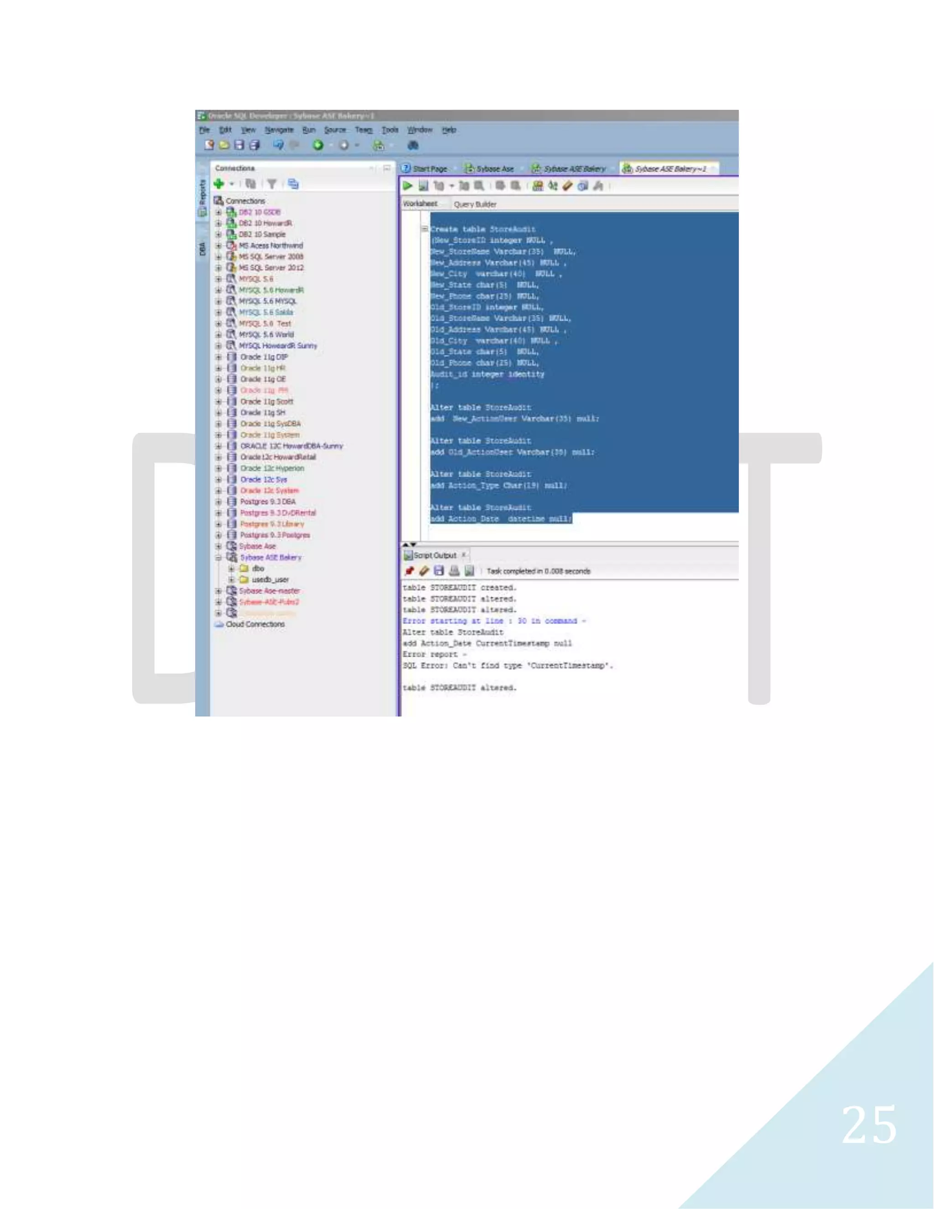
Task: Close the Script Output tab
Action: [464, 555]
